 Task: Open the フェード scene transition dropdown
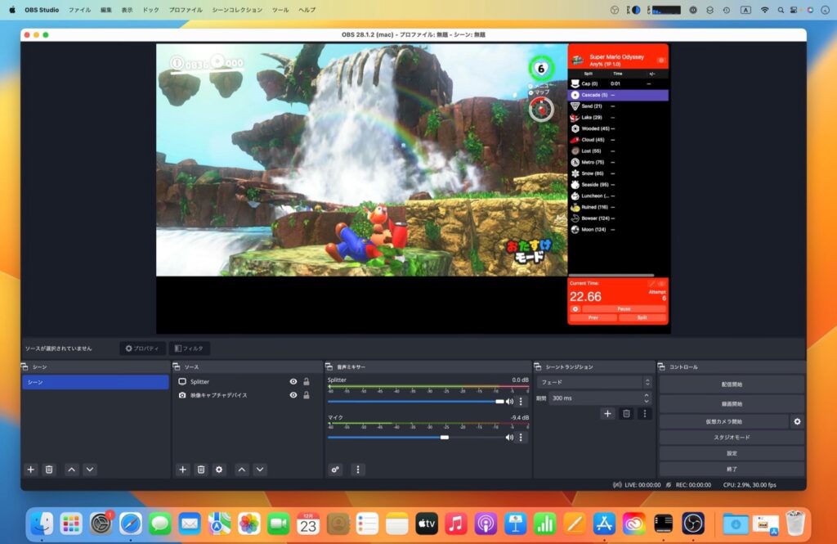coord(593,381)
